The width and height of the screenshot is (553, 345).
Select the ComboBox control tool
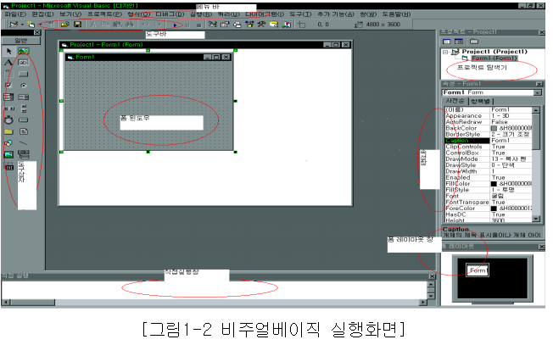tap(8, 97)
